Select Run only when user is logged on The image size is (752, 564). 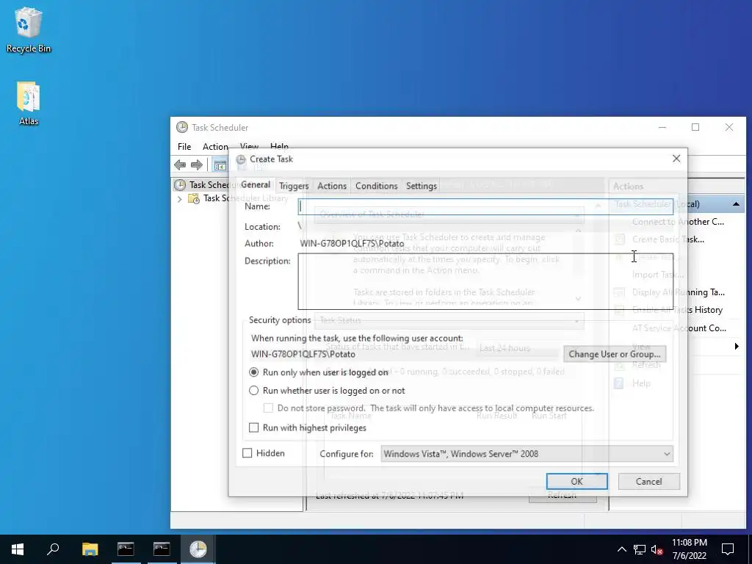[x=253, y=372]
